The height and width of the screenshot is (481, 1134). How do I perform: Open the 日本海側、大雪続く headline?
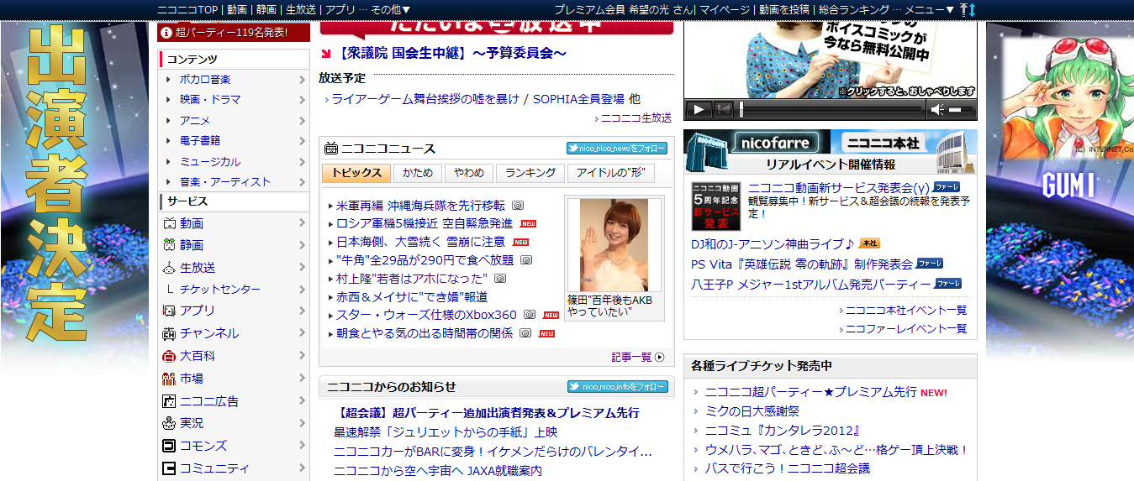421,242
